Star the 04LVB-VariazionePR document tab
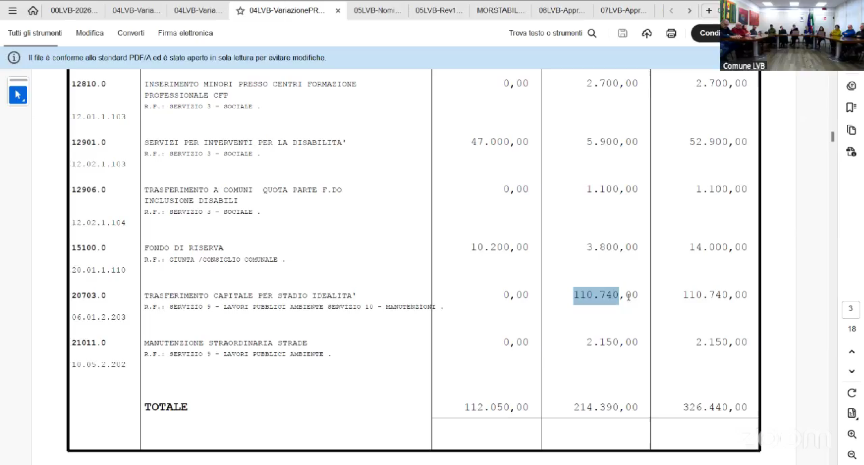This screenshot has height=465, width=864. pos(240,11)
